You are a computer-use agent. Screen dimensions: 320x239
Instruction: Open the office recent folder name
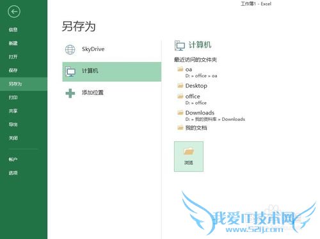[x=193, y=96]
